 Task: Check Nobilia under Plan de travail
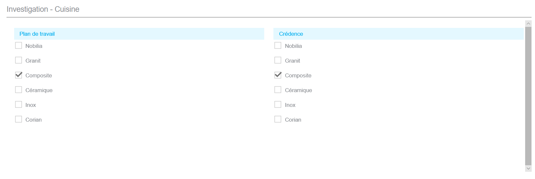coord(18,46)
